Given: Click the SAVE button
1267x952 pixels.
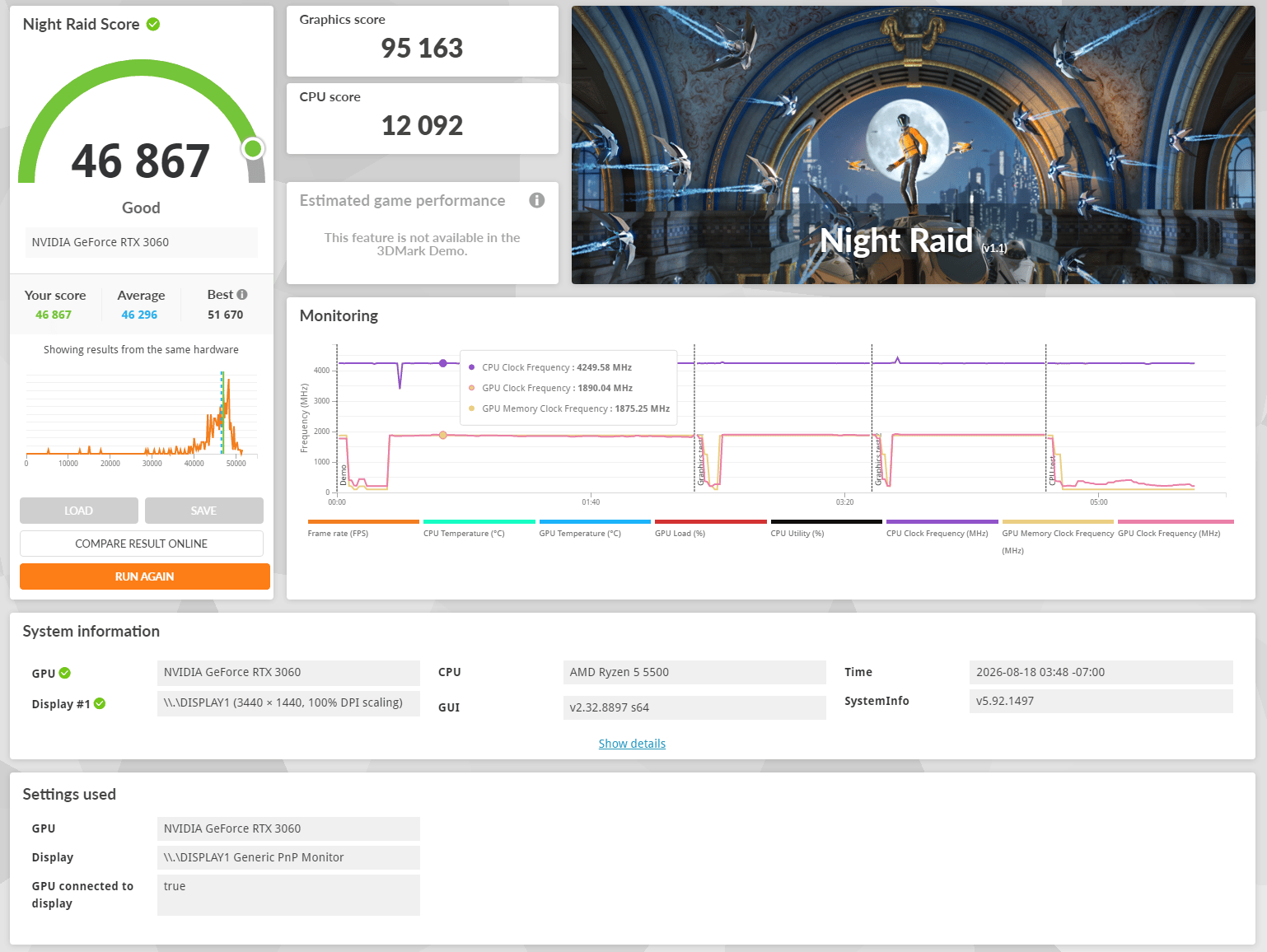Looking at the screenshot, I should coord(204,511).
